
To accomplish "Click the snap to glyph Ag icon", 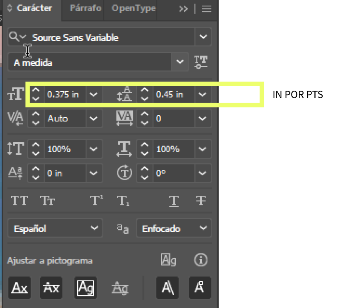I will 169,260.
